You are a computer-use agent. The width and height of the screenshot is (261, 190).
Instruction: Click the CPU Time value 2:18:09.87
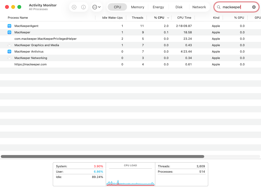pyautogui.click(x=184, y=26)
